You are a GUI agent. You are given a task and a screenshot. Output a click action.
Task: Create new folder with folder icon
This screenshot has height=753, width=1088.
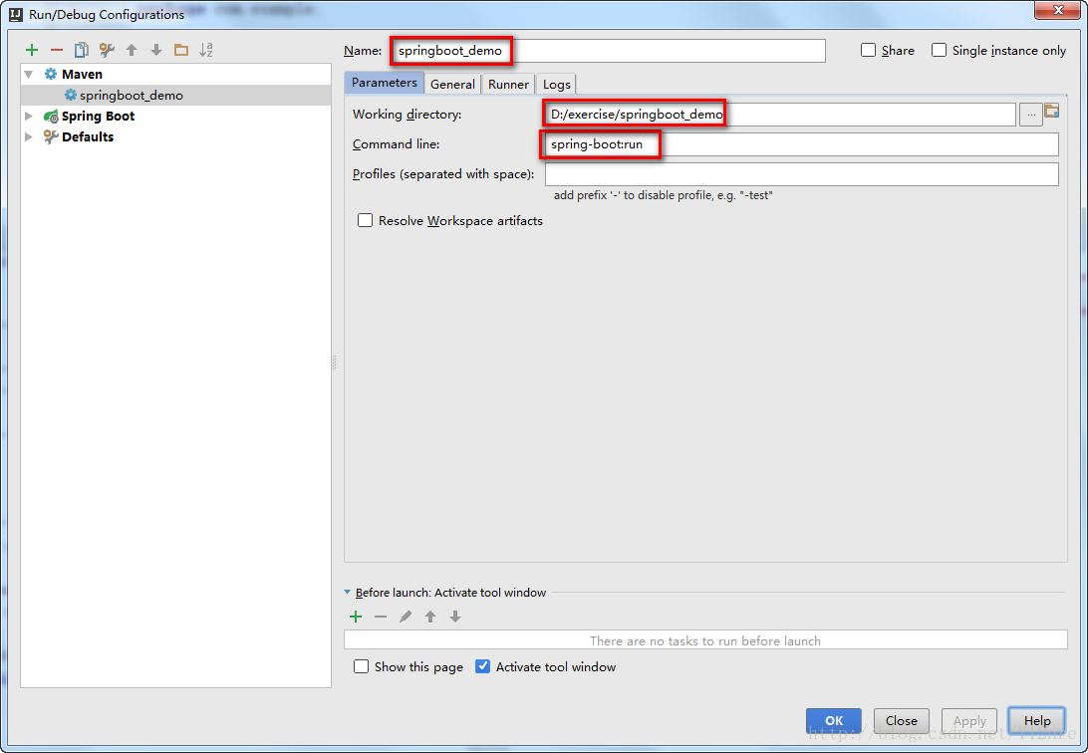click(181, 50)
